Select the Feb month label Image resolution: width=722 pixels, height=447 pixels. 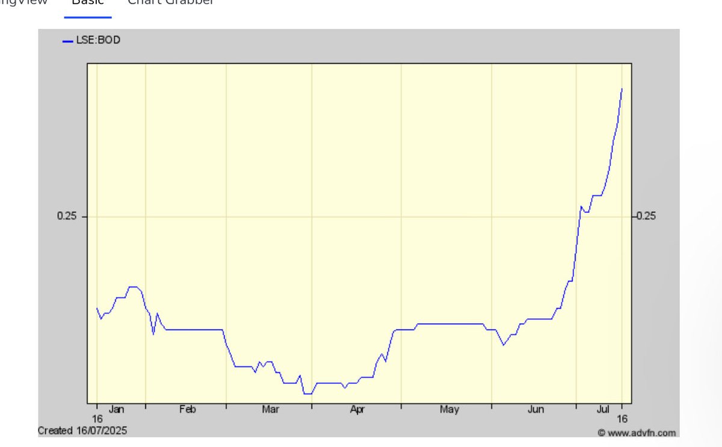pyautogui.click(x=188, y=409)
